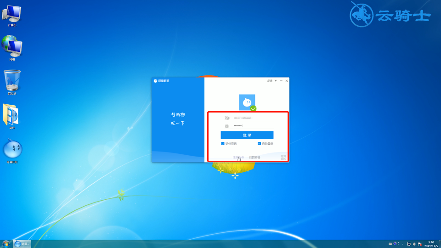Click the 找回密码 link
This screenshot has height=248, width=441.
click(254, 158)
